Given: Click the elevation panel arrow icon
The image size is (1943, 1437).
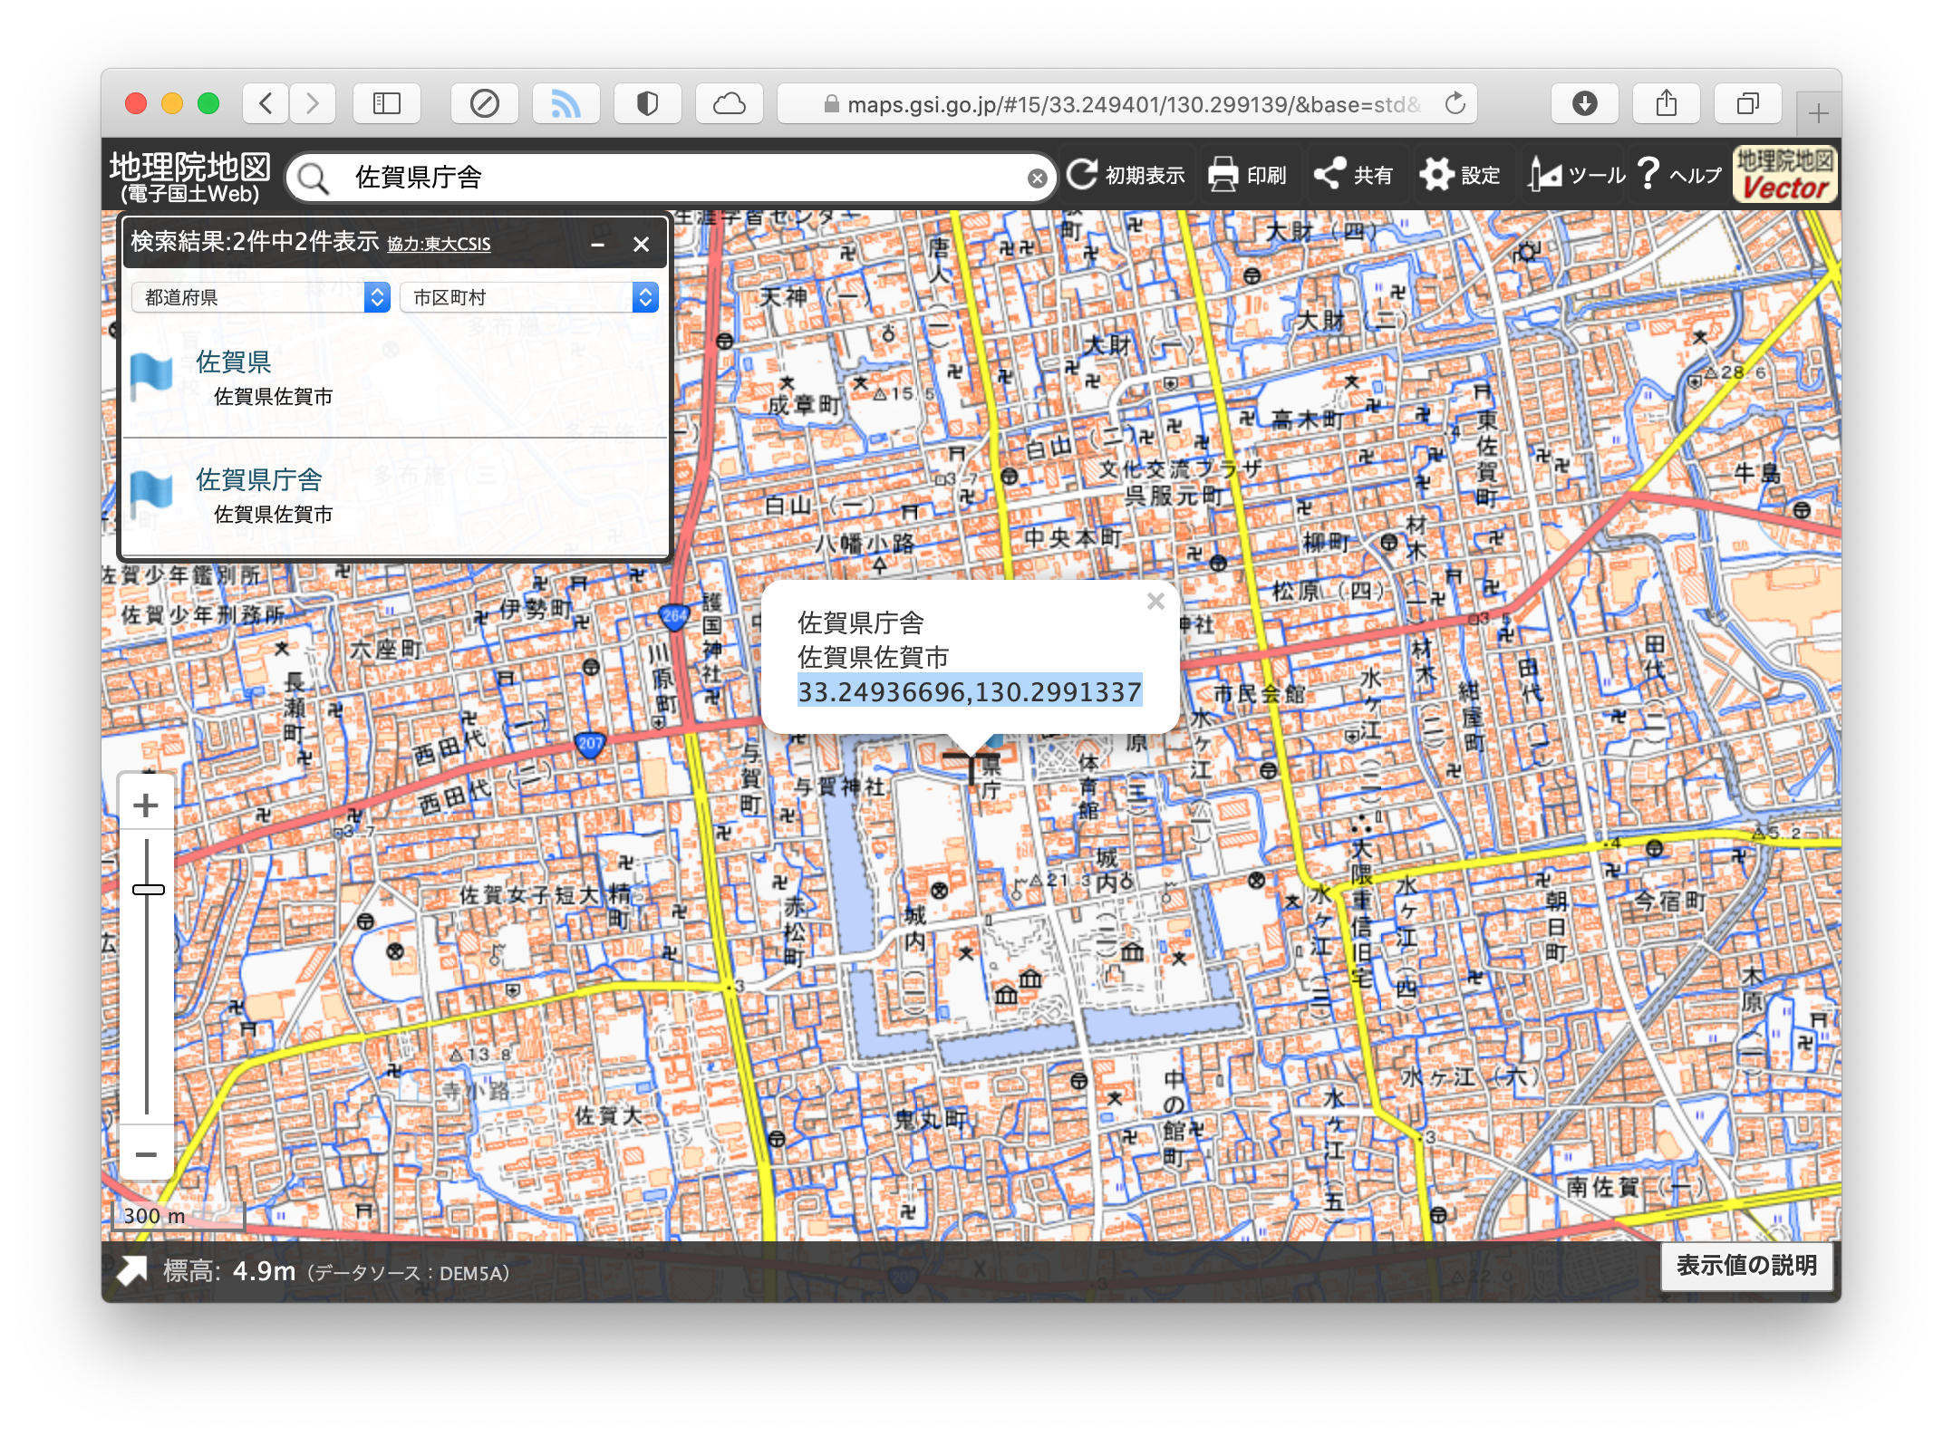Looking at the screenshot, I should (132, 1270).
